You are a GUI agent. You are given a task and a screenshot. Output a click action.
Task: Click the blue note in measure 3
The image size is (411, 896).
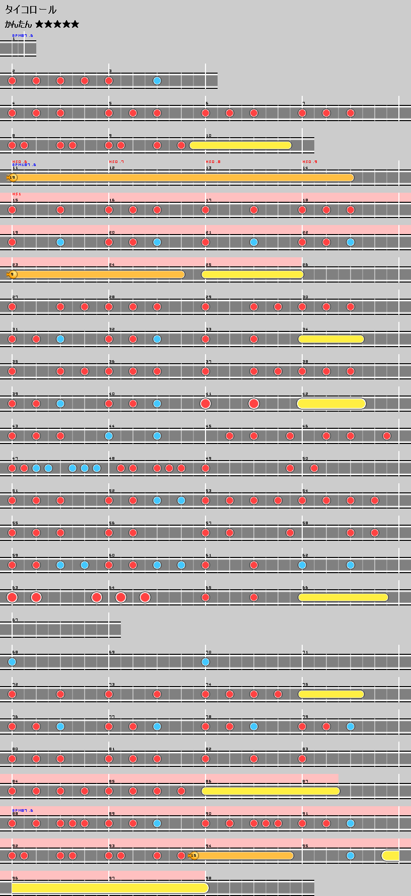click(x=157, y=81)
